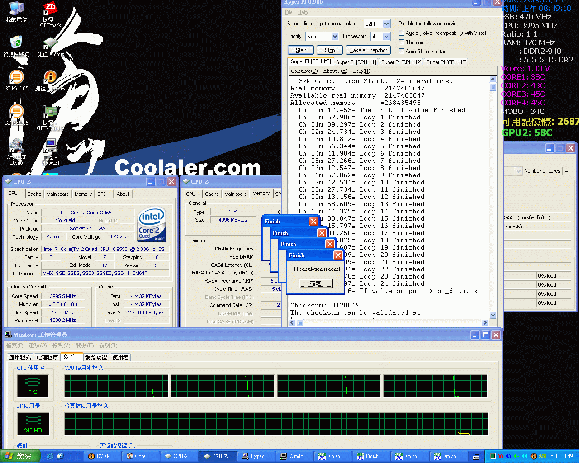Switch to the Windo... taskbar button
Image resolution: width=579 pixels, height=463 pixels.
pos(294,456)
